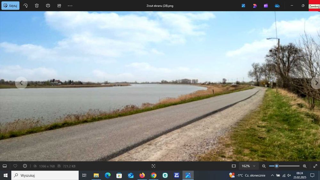This screenshot has width=320, height=180.
Task: Click the Edytuj edit button
Action: pos(11,6)
